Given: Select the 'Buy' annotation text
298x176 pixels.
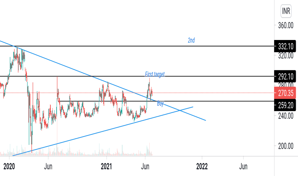Looking at the screenshot, I should tap(160, 104).
